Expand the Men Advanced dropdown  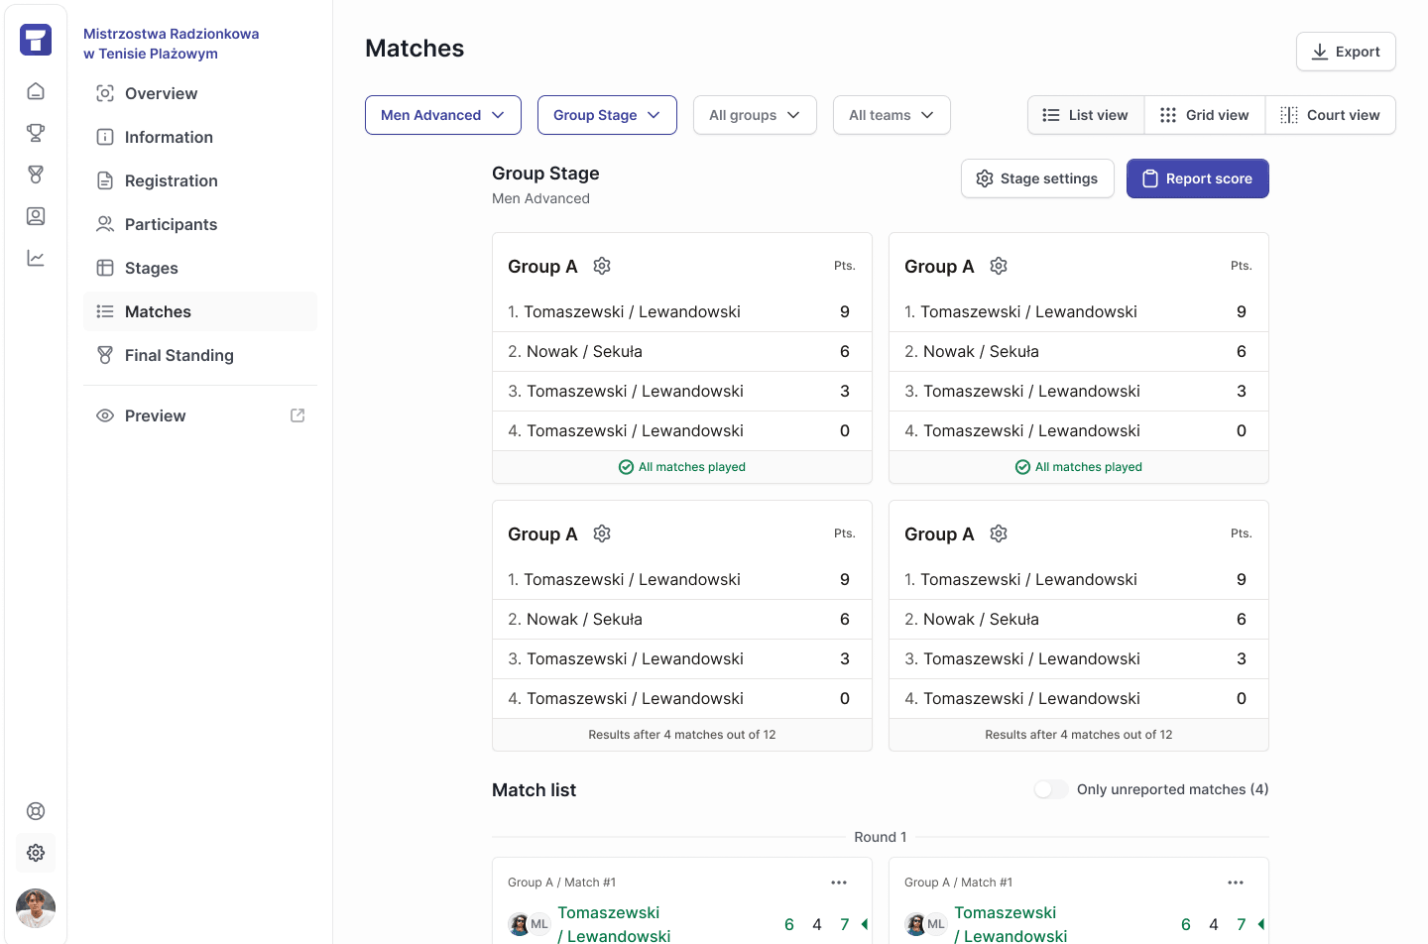click(x=443, y=115)
